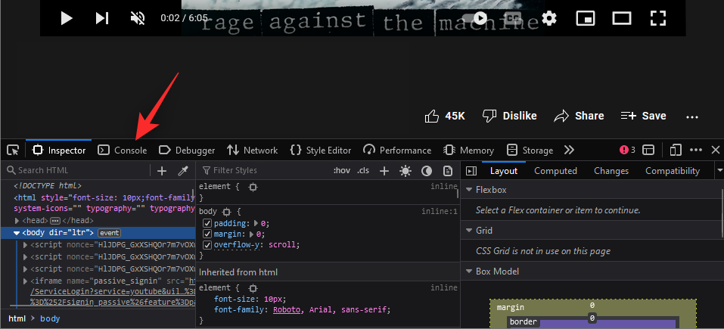Toggle Responsive Design Mode
Image resolution: width=724 pixels, height=329 pixels.
click(676, 150)
